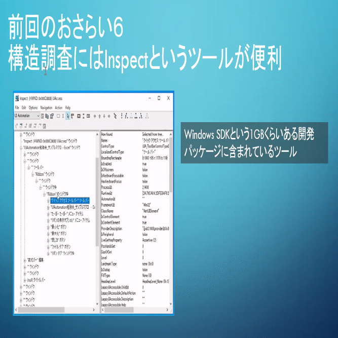Expand the "最小化" ボタン tree node
Image resolution: width=338 pixels, height=338 pixels.
point(48,227)
